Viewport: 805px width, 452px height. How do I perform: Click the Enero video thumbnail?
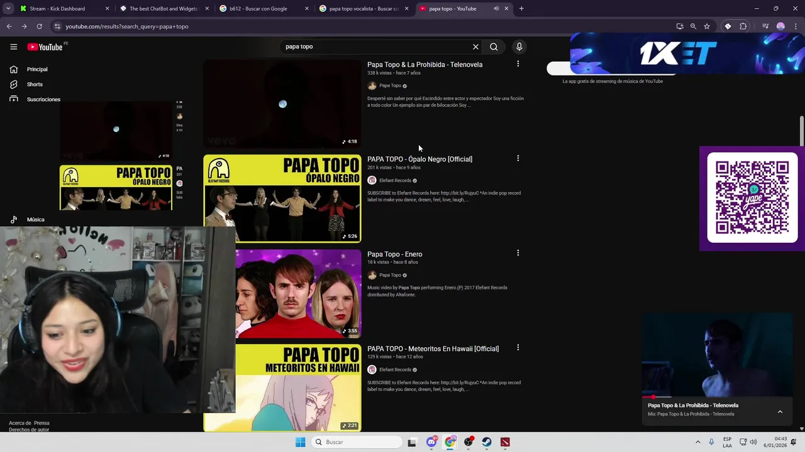click(299, 293)
